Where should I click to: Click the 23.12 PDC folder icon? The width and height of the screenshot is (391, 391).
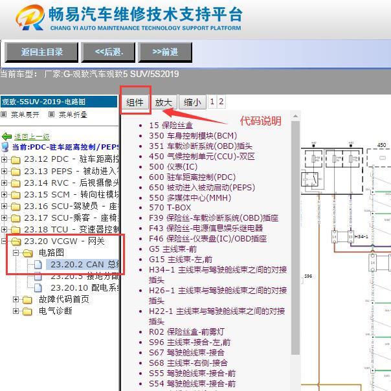(16, 160)
